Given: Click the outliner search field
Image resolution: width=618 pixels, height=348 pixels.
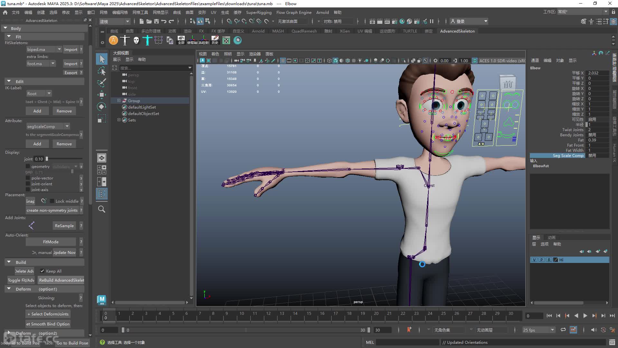Looking at the screenshot, I should [x=154, y=68].
